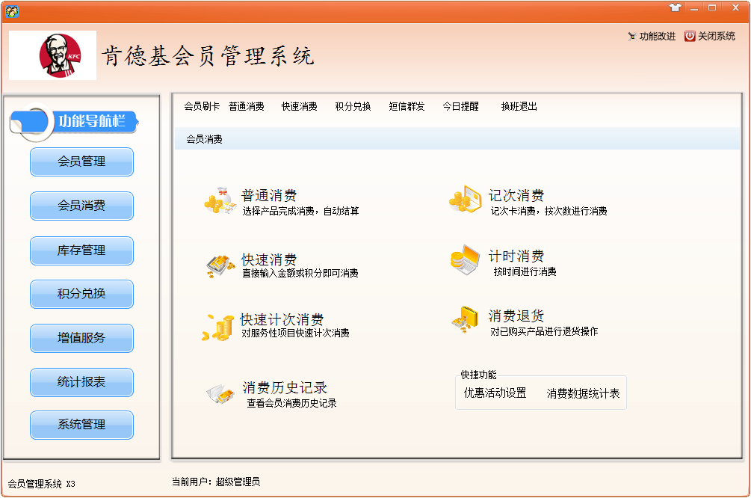Open 系统管理 in the sidebar
This screenshot has width=751, height=498.
[82, 425]
